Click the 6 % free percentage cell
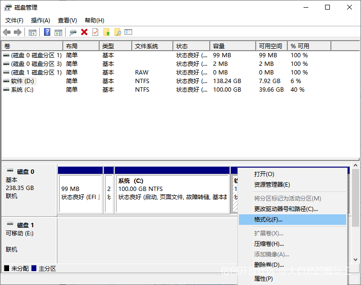 [x=296, y=81]
